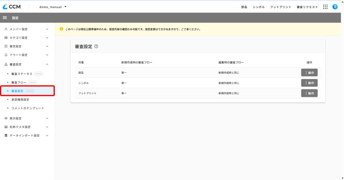Go to フットプリント in top navigation

(281, 7)
